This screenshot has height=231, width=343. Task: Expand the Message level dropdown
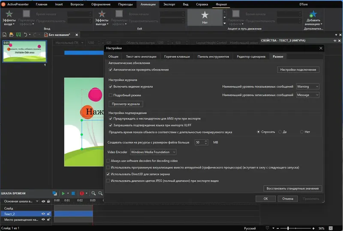(x=308, y=95)
